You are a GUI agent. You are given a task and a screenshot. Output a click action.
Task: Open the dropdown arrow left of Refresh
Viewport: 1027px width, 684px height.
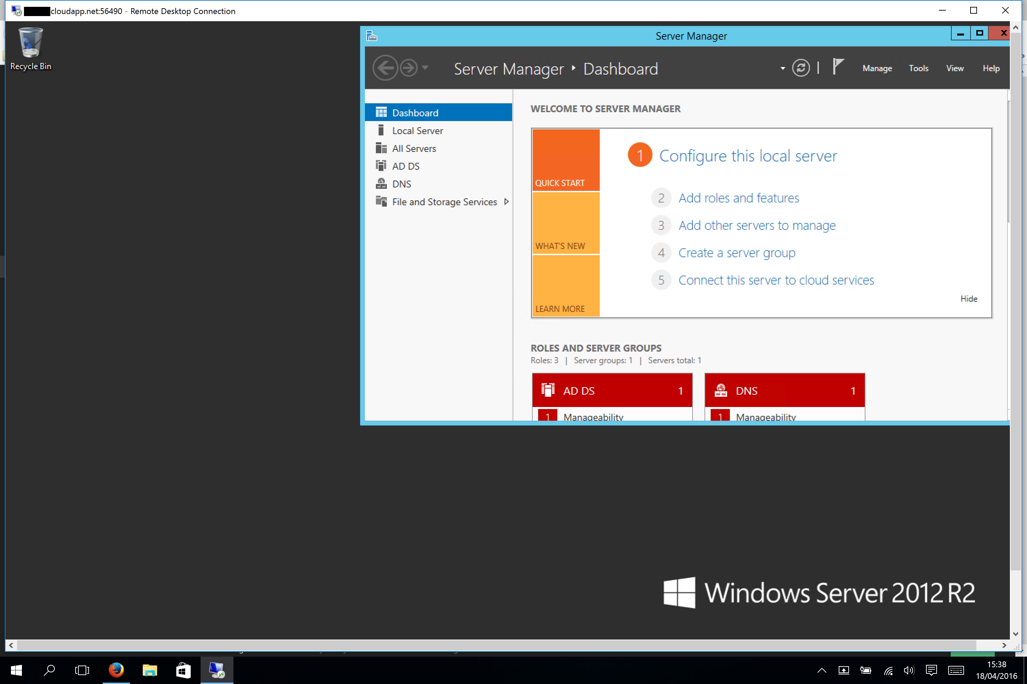783,68
